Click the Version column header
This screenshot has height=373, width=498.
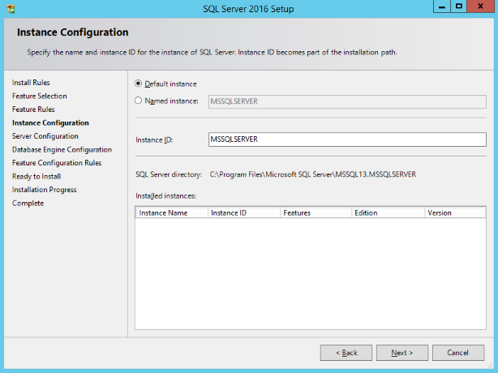[454, 212]
